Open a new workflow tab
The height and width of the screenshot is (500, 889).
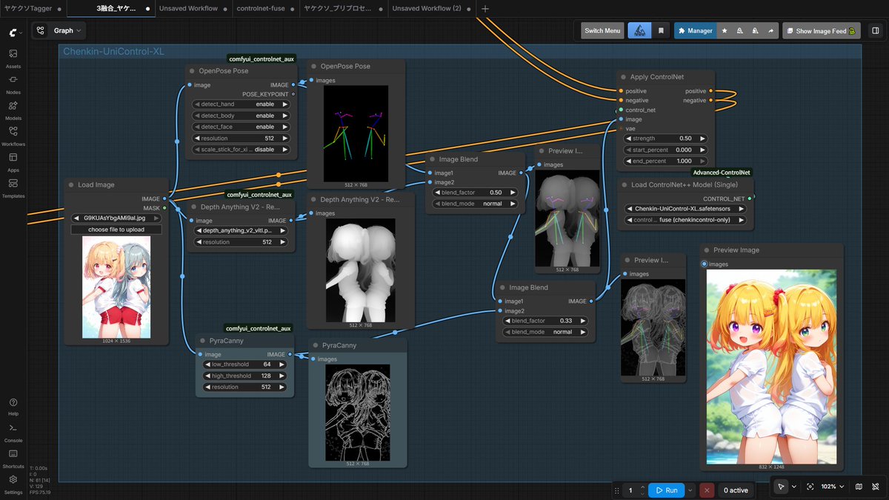[x=485, y=8]
